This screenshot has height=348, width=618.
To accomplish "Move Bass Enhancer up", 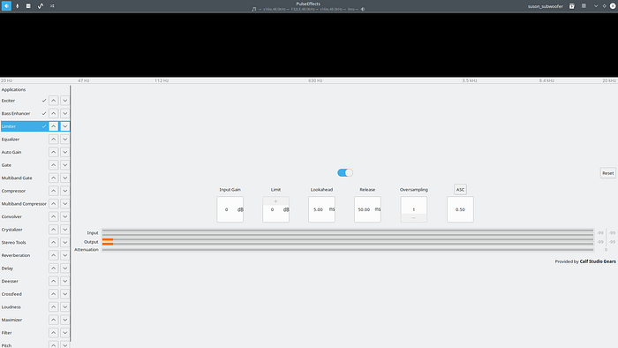I will [x=54, y=114].
